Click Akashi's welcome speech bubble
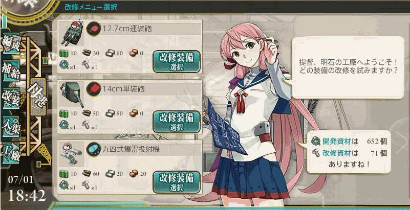The image size is (410, 210). pos(348,67)
